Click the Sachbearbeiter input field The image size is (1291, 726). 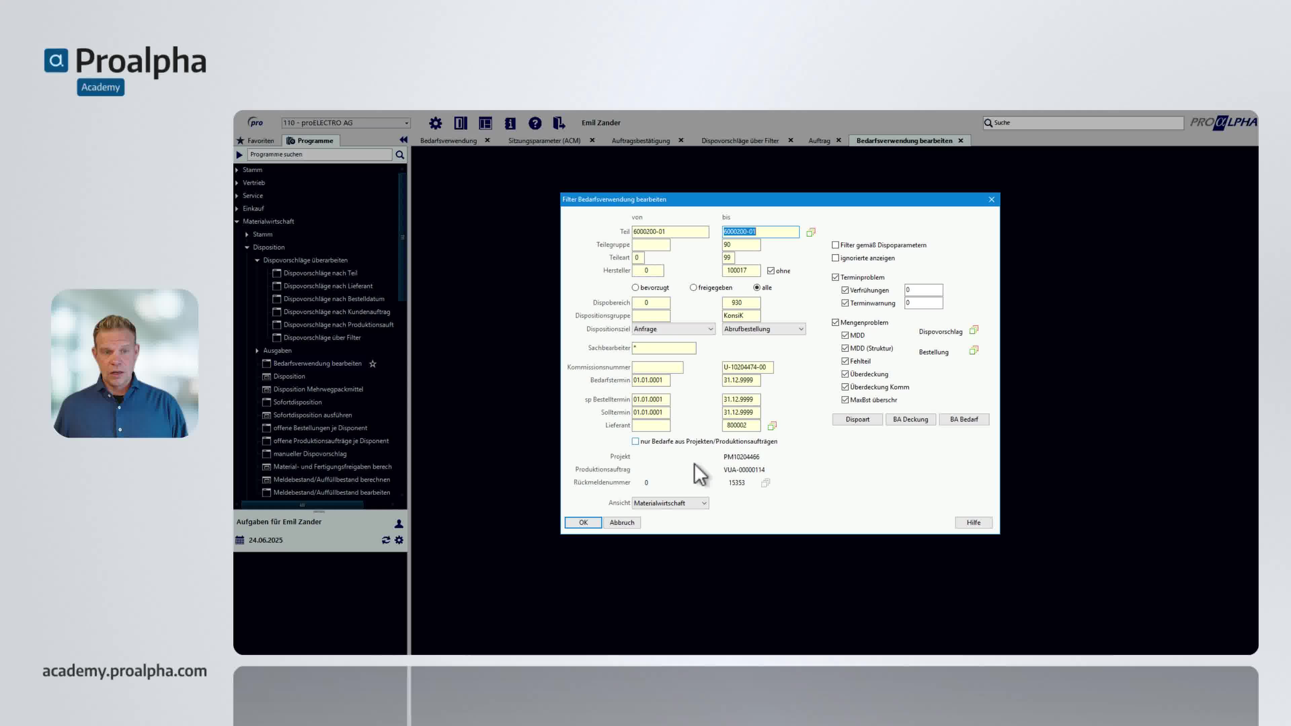coord(664,348)
